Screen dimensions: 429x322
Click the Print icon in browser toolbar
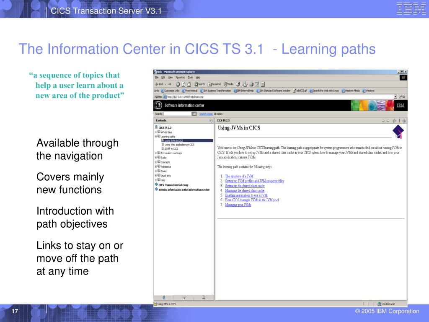pyautogui.click(x=251, y=84)
